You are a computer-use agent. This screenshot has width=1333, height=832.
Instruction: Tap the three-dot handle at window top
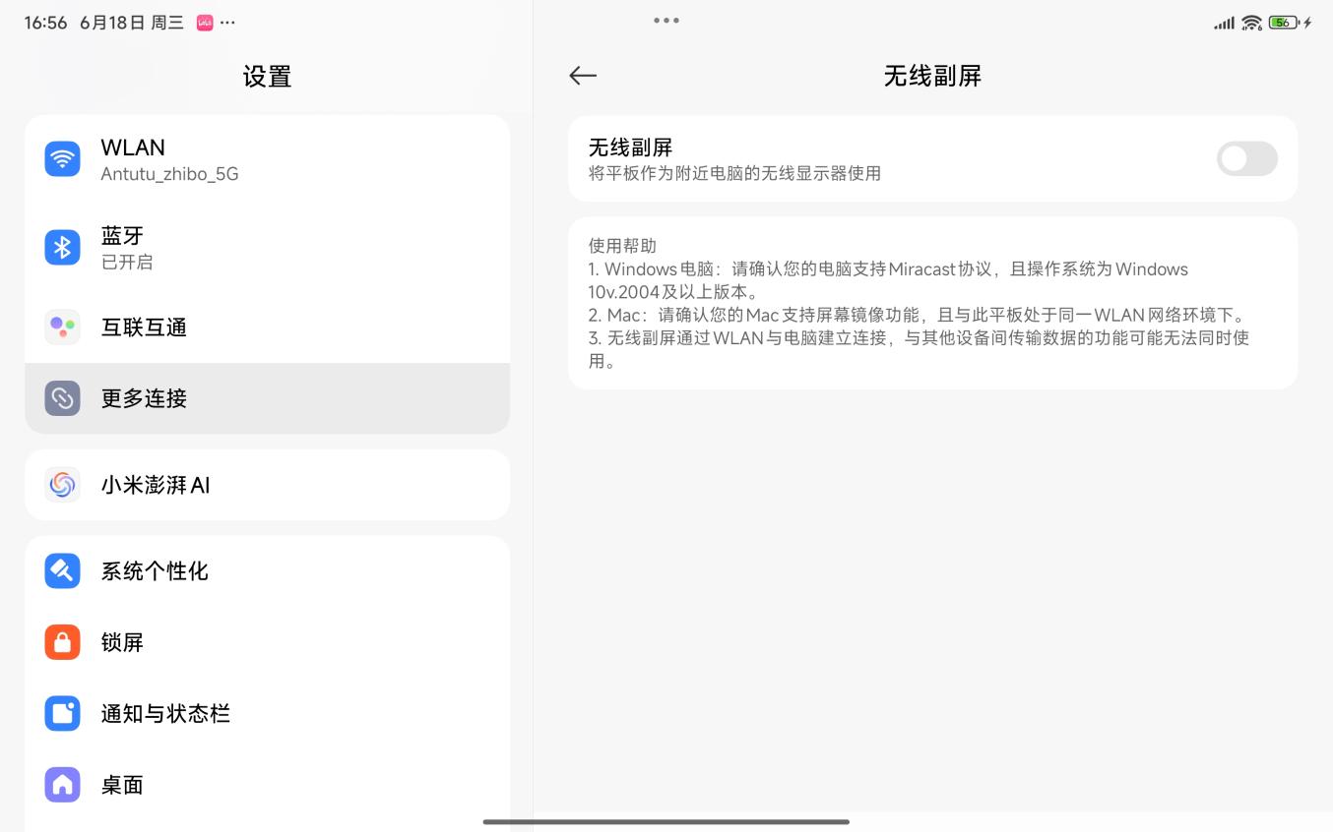pyautogui.click(x=666, y=21)
